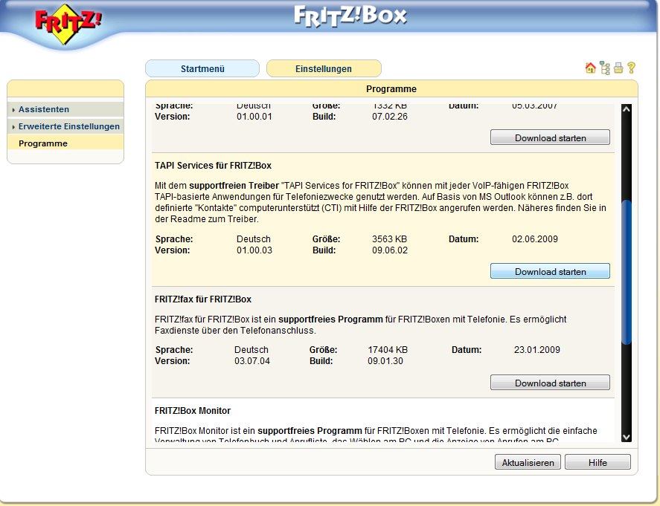Switch to the Einstellungen tab
This screenshot has width=660, height=506.
[324, 68]
